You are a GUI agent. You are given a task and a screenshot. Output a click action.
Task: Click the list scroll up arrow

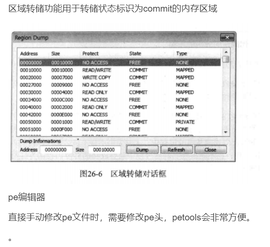pos(226,53)
